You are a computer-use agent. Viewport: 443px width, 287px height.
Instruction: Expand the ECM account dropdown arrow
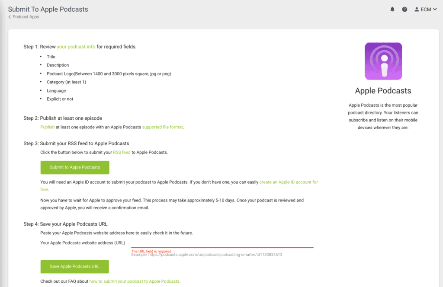pyautogui.click(x=435, y=10)
